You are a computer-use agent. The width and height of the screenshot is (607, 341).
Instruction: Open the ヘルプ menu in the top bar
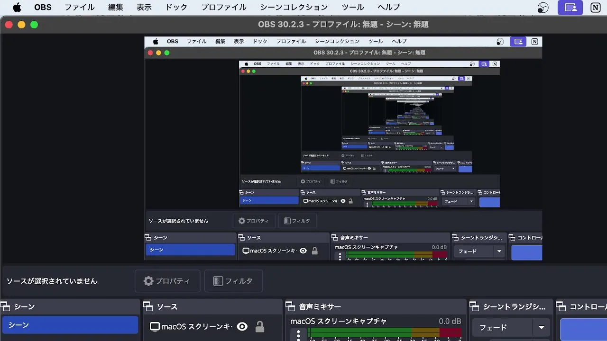[x=389, y=8]
